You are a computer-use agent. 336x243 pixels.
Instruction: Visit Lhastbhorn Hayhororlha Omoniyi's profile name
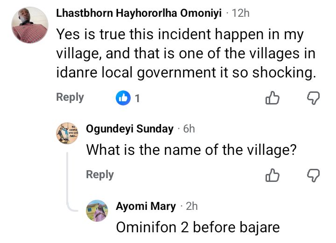138,14
